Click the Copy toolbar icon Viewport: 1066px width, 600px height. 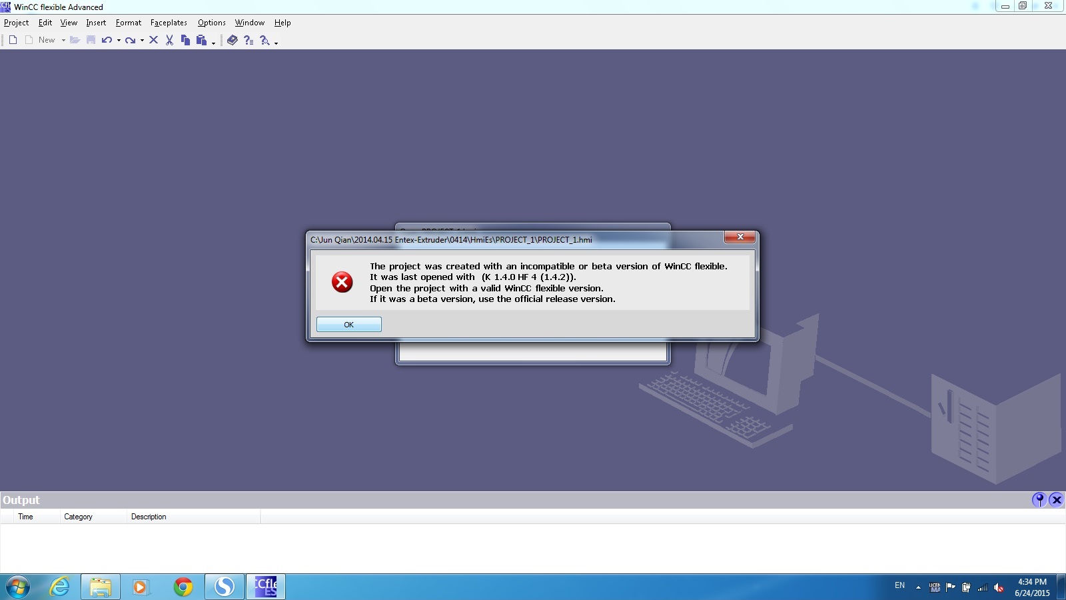tap(185, 40)
